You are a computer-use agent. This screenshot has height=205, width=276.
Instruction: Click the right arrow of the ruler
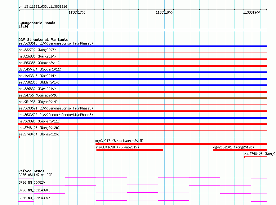click(266, 10)
